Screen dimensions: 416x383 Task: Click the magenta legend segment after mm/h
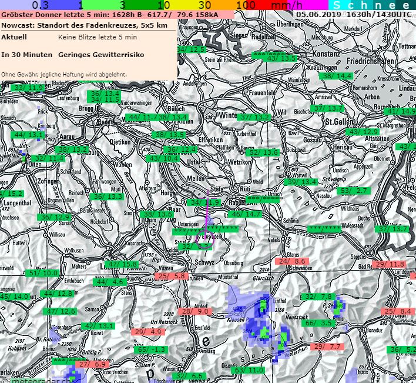pos(309,5)
